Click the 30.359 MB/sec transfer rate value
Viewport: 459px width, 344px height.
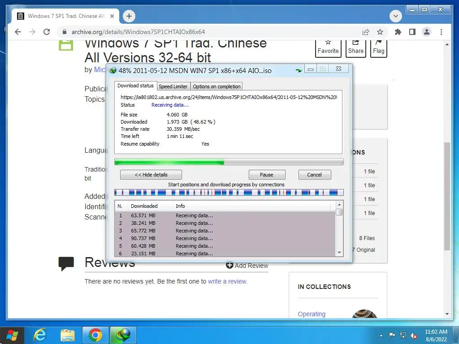[183, 129]
